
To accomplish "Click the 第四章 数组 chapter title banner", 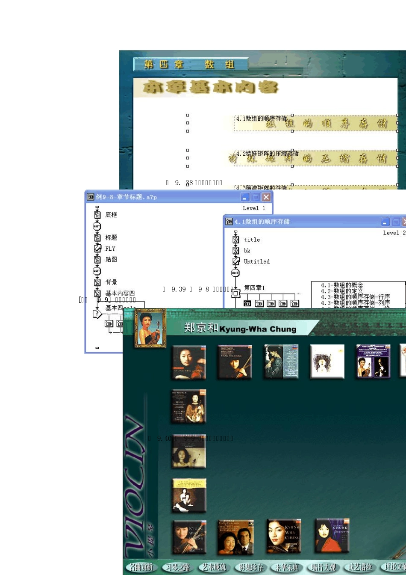I will pyautogui.click(x=190, y=64).
